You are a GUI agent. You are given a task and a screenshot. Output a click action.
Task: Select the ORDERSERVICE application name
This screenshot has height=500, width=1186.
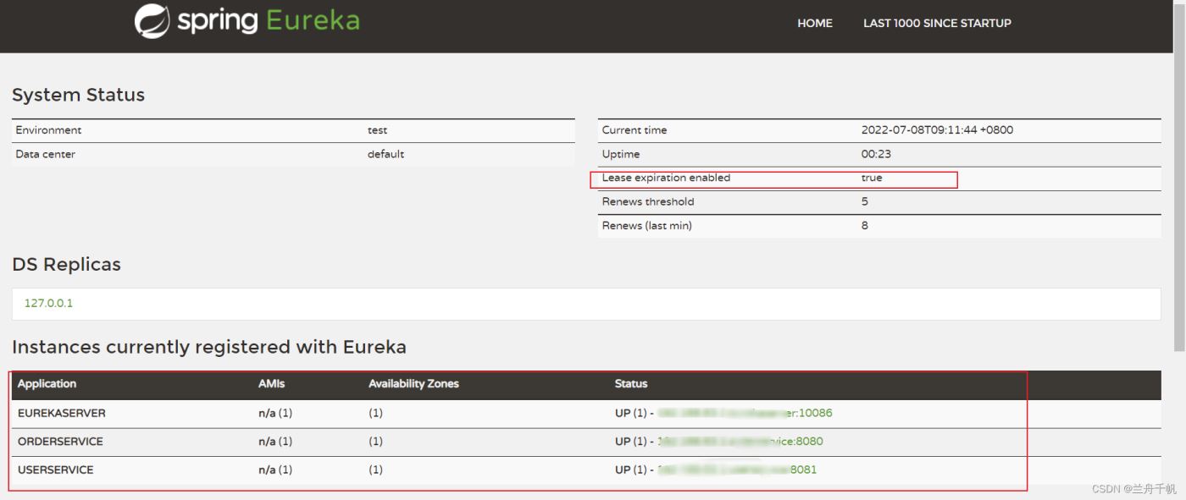pos(60,441)
